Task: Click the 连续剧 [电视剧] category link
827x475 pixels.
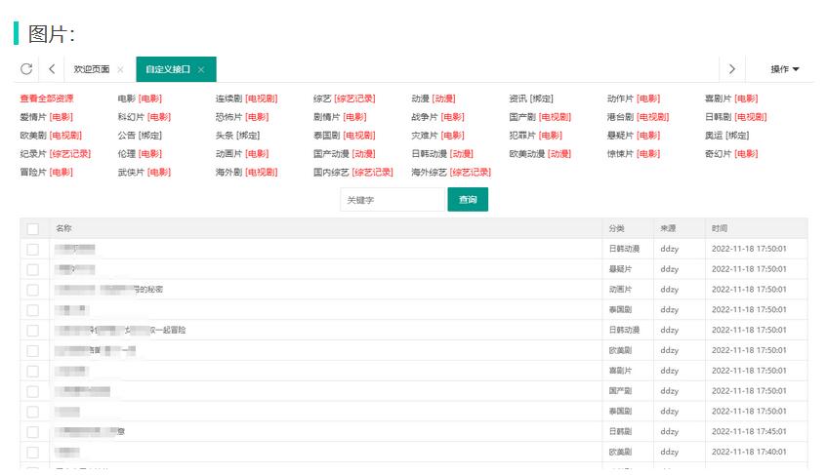Action: point(246,99)
